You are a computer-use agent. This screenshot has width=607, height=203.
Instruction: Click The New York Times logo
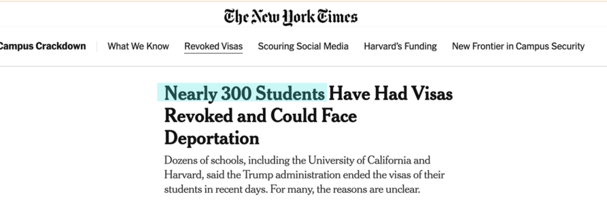[291, 17]
